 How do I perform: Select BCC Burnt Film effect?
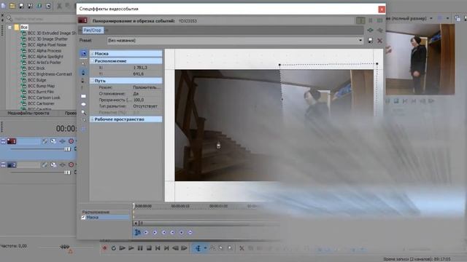41,92
